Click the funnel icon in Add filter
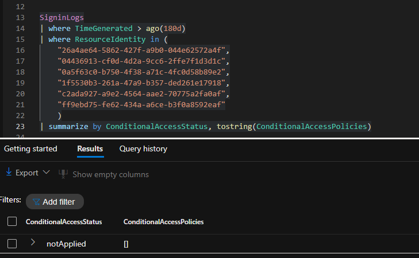Image resolution: width=419 pixels, height=258 pixels. pyautogui.click(x=37, y=202)
